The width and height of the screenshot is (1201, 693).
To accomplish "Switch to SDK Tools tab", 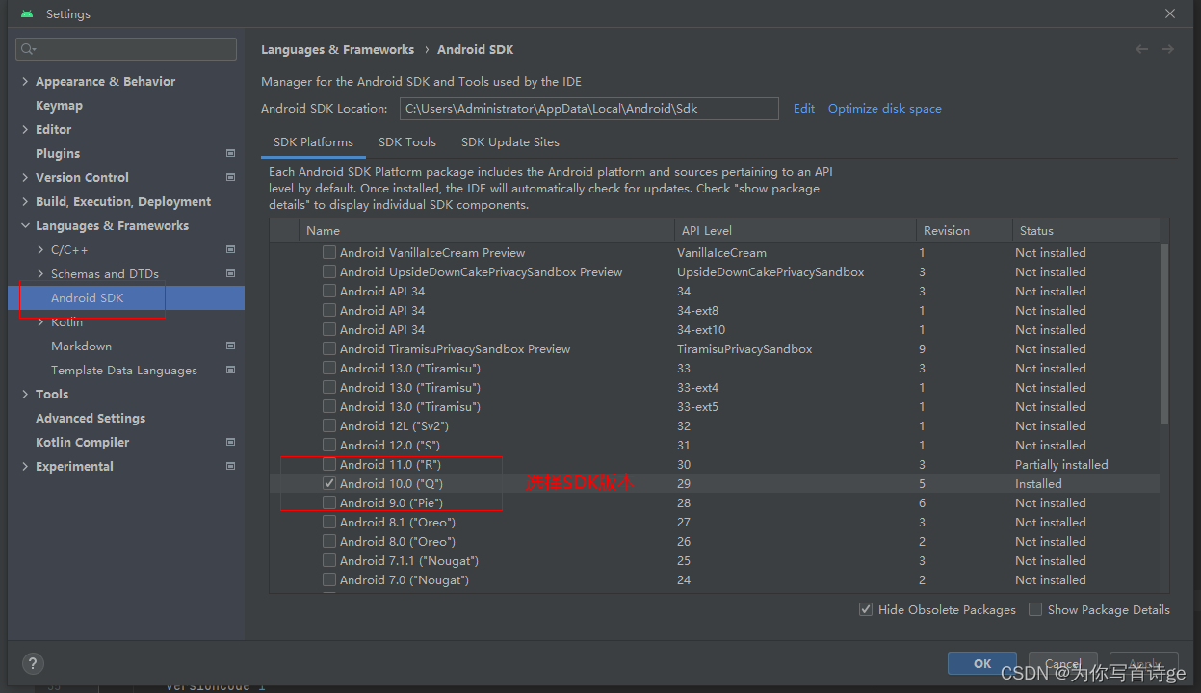I will (407, 142).
